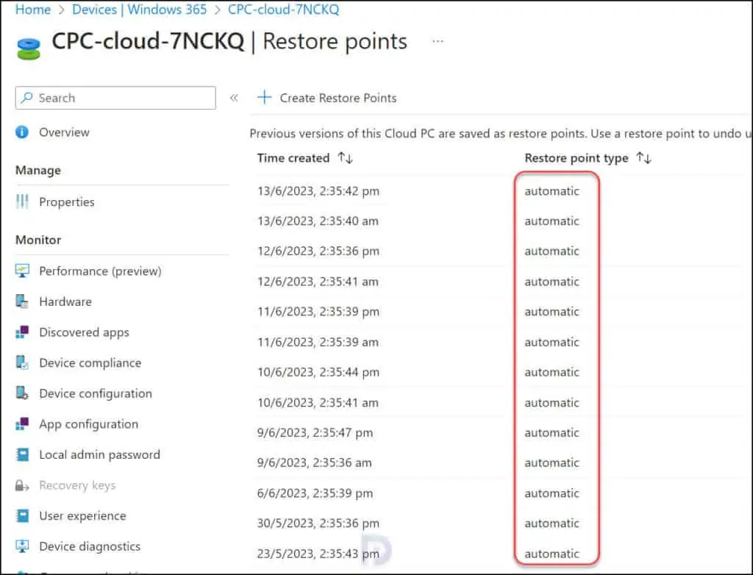The height and width of the screenshot is (575, 753).
Task: Click the Local admin password icon
Action: (22, 454)
